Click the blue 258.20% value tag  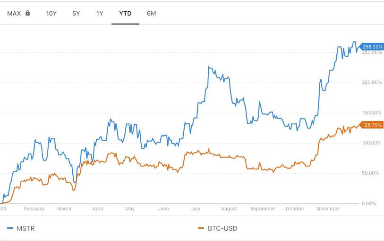371,47
